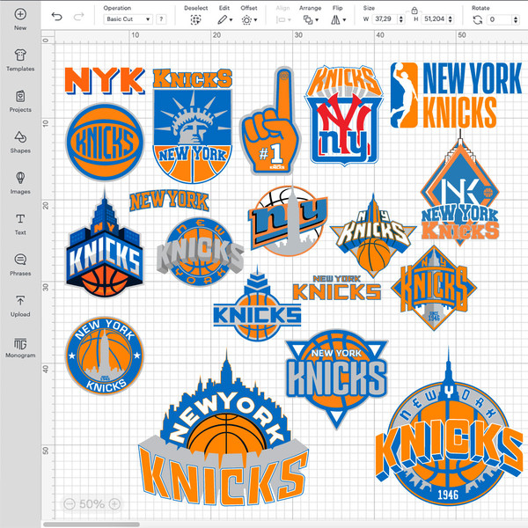Open the Align dropdown

(282, 20)
